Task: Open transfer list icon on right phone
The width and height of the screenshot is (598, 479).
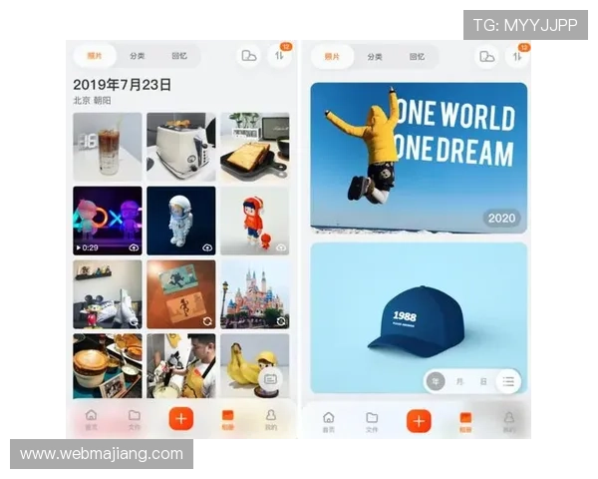Action: coord(517,57)
